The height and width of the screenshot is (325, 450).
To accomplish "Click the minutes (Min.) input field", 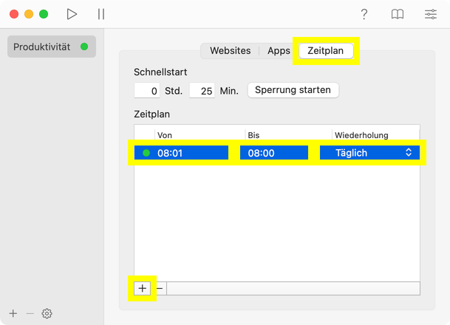I will click(x=202, y=91).
